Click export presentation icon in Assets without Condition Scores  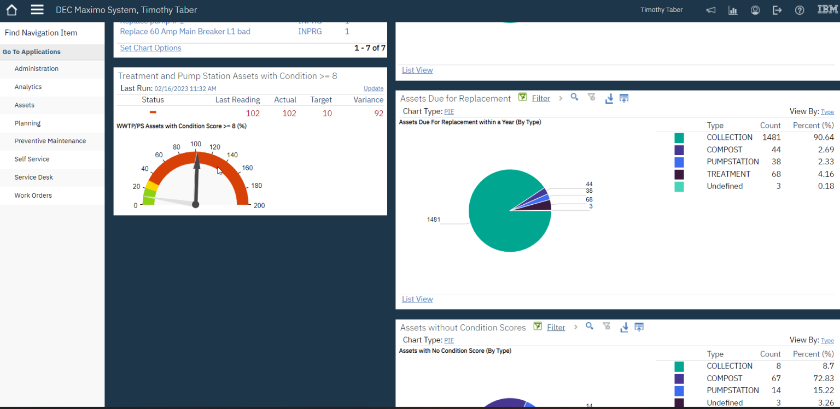(x=639, y=327)
